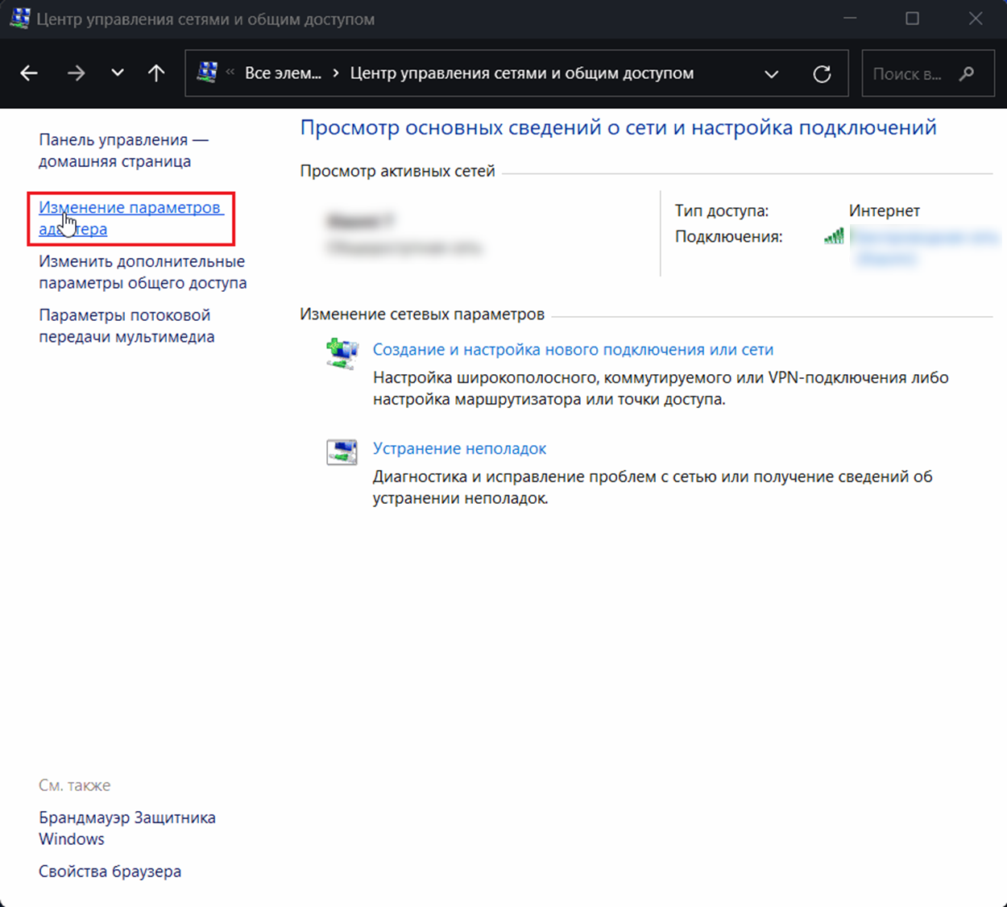Screen dimensions: 1007x907
Task: Open "Создание и настройка нового подключения" link
Action: coord(573,349)
